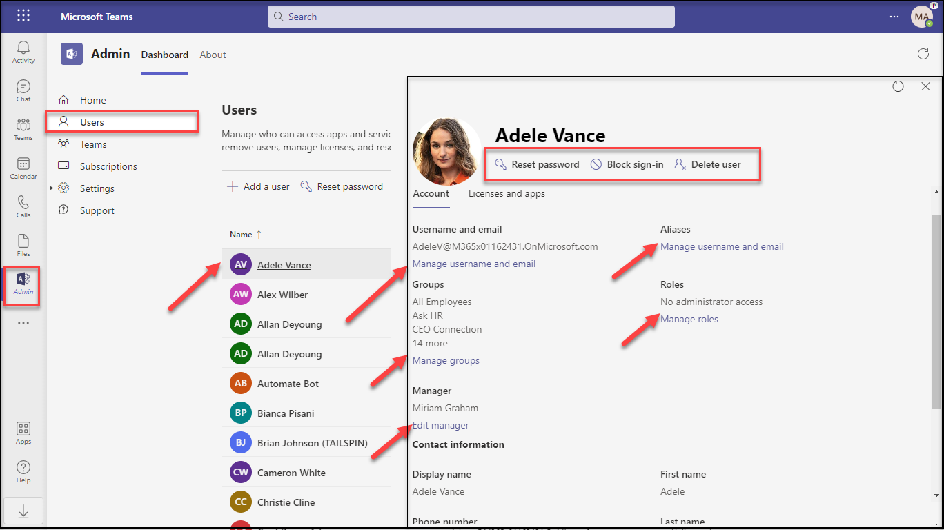Sort users by Name column
The height and width of the screenshot is (530, 944).
click(x=241, y=235)
